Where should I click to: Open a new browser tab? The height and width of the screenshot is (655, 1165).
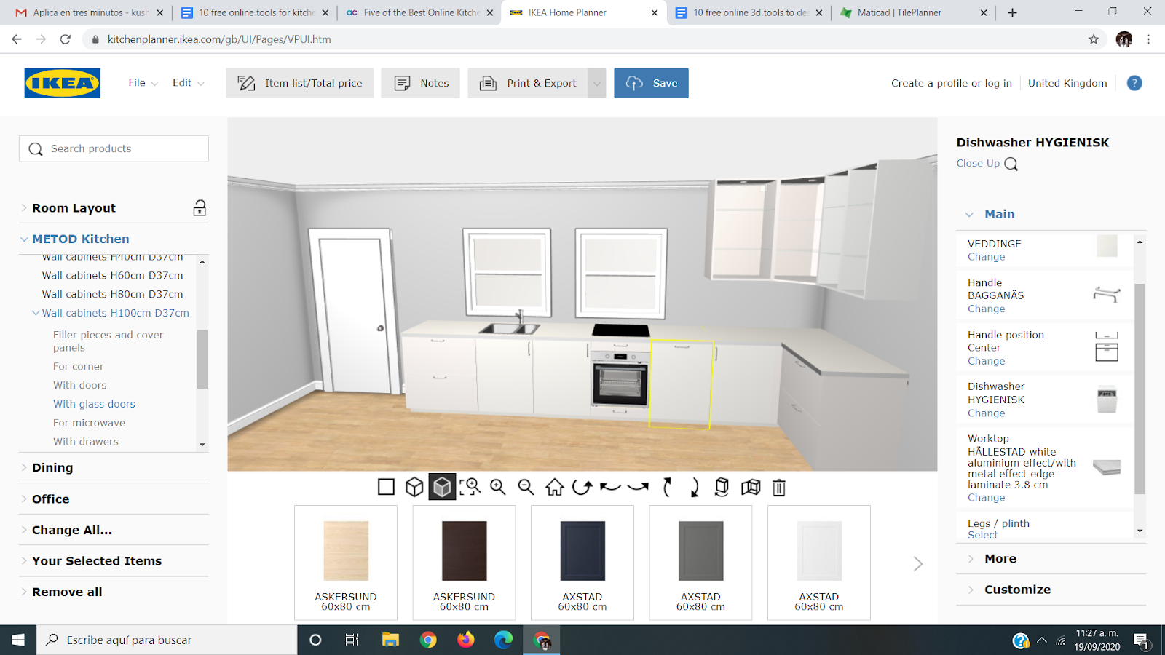pos(1012,12)
